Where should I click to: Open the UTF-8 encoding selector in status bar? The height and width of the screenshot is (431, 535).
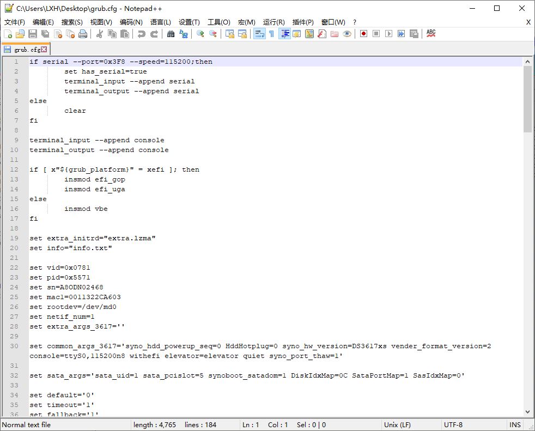[453, 425]
